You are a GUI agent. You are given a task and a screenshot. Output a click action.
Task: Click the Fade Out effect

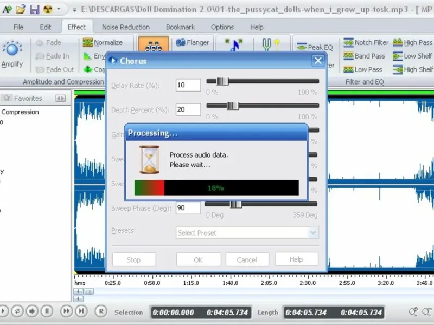[x=55, y=69]
